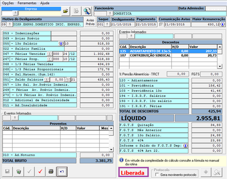Click info icon on Férias Vencidas row
This screenshot has height=179, width=227.
pyautogui.click(x=50, y=54)
